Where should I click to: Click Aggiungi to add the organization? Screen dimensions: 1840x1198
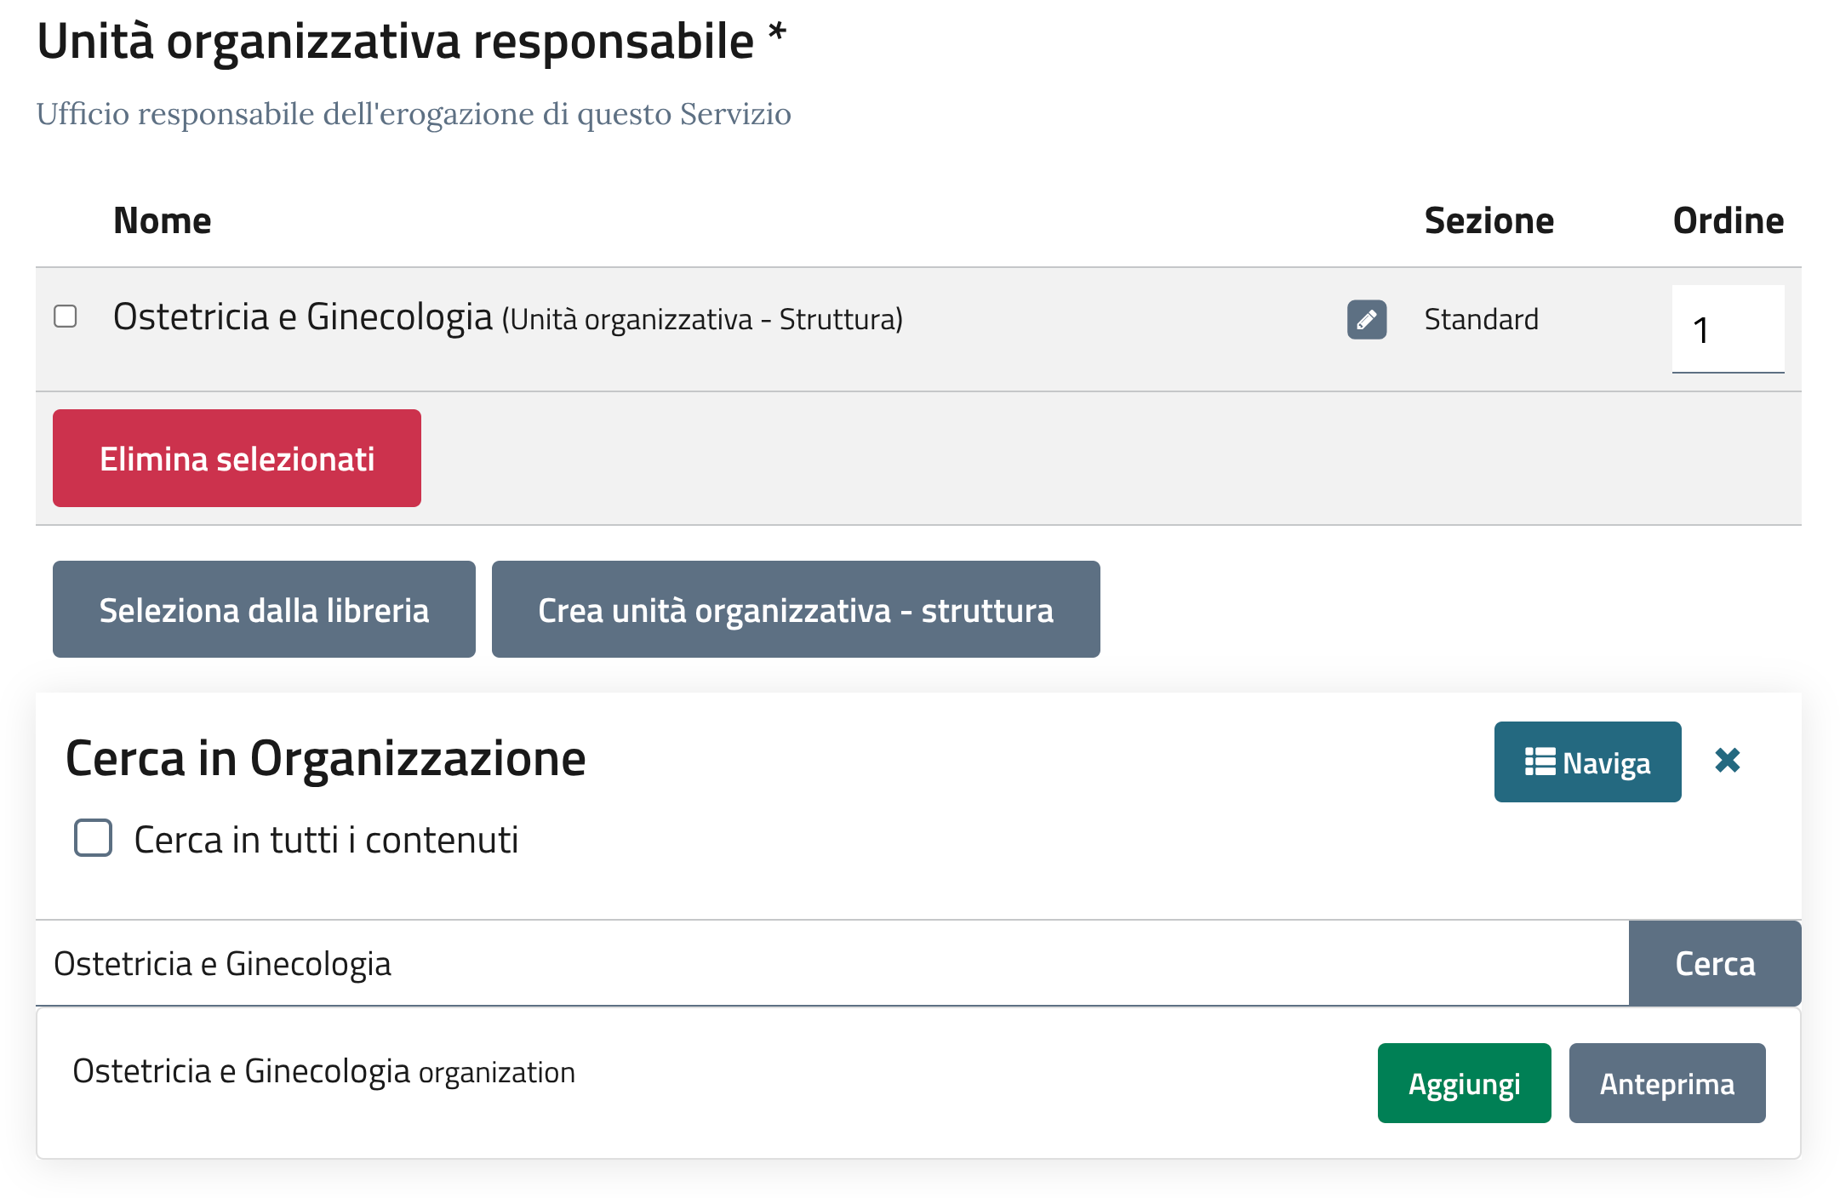(x=1463, y=1083)
